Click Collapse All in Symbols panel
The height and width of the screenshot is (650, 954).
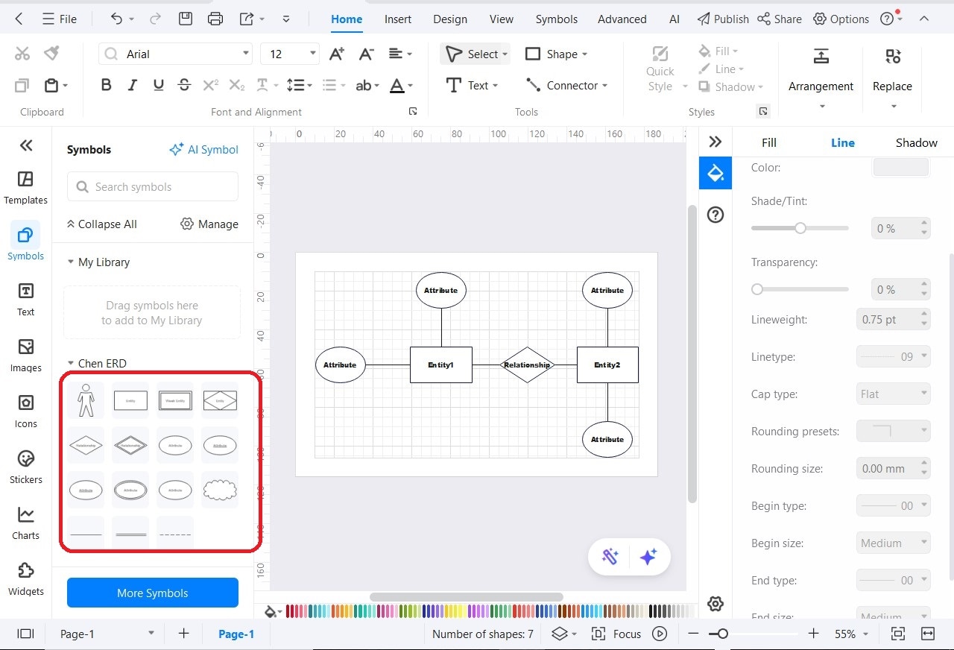point(102,224)
